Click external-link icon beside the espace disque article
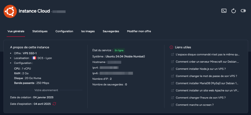Image resolution: width=251 pixels, height=115 pixels. pyautogui.click(x=172, y=55)
